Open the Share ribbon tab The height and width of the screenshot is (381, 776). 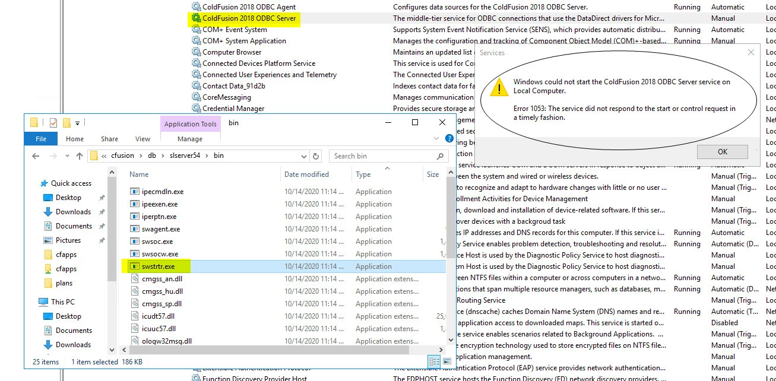(x=109, y=139)
